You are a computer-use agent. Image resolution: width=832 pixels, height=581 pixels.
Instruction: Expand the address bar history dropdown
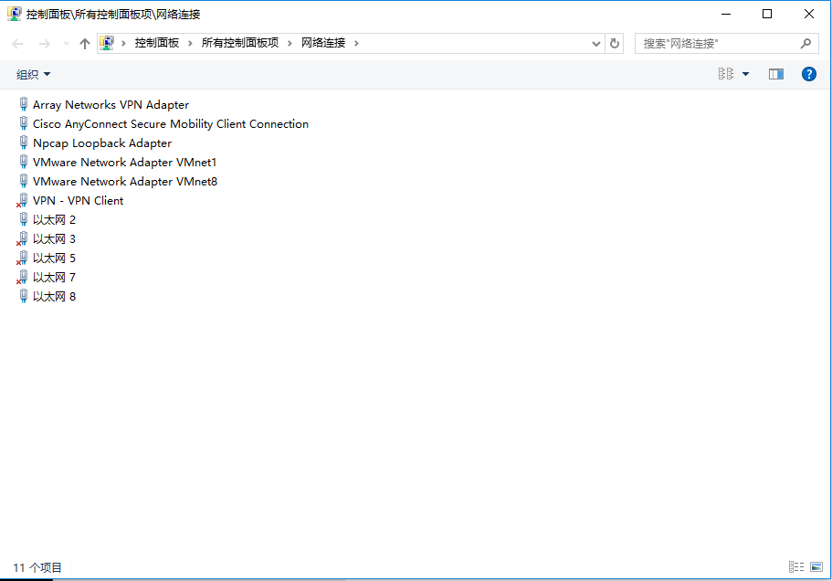point(595,44)
